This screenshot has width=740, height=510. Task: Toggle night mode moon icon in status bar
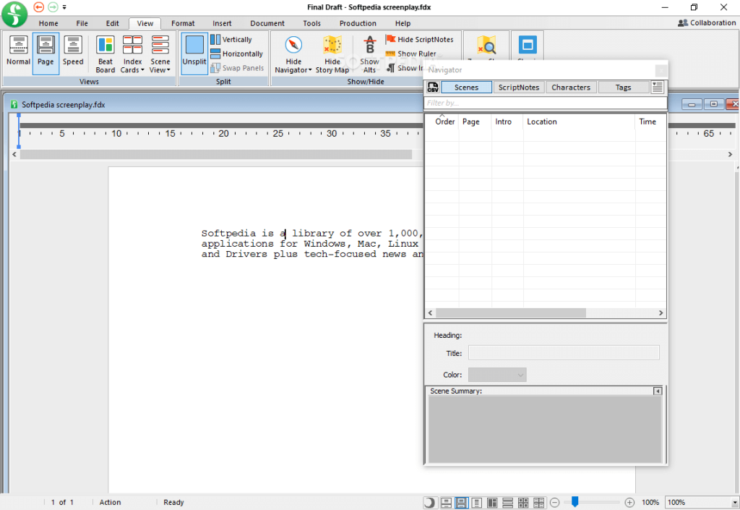click(429, 503)
